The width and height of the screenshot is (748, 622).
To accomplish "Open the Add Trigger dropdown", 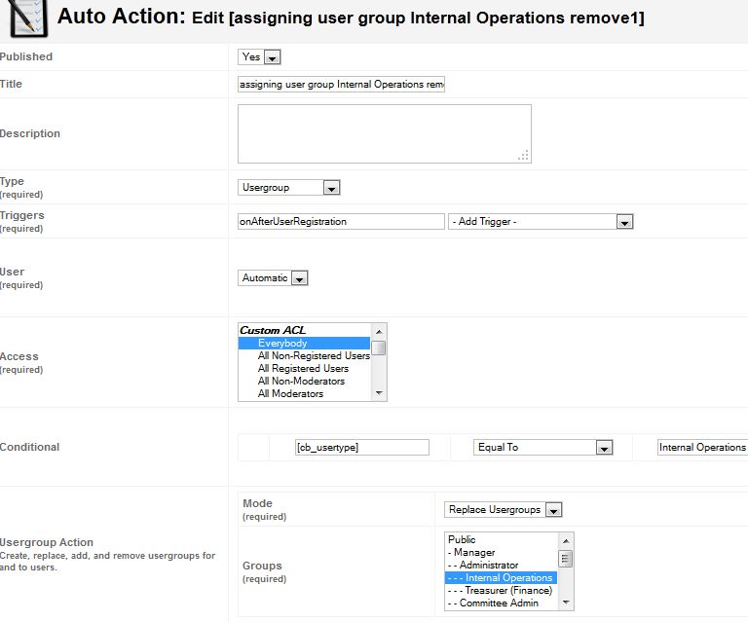I will 541,222.
